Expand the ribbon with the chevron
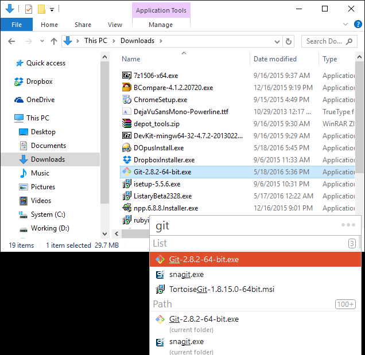Image resolution: width=365 pixels, height=355 pixels. (x=345, y=24)
